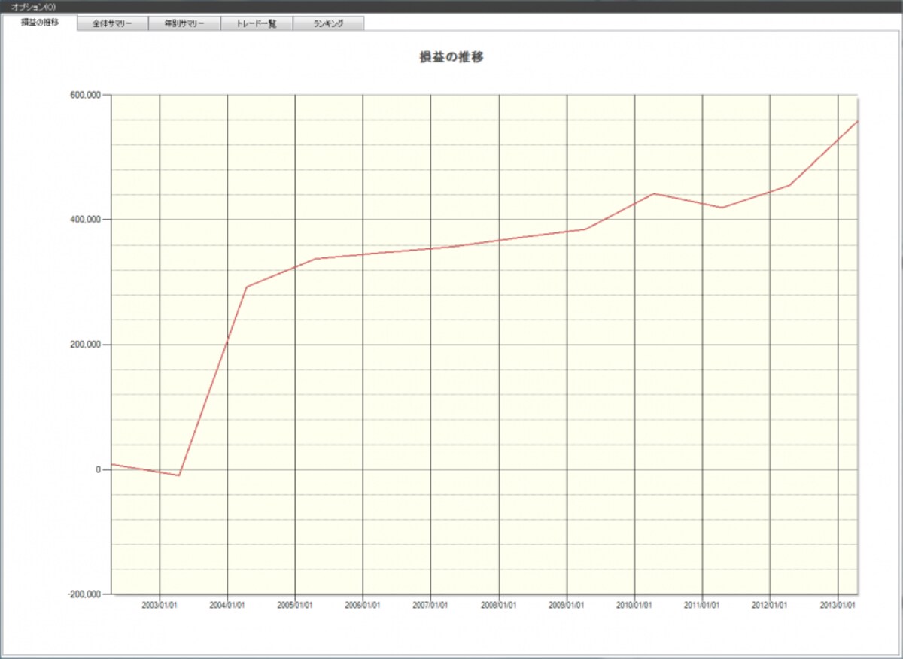Click the profit line's lowest point in 2003
Screen dimensions: 903x659
tap(178, 475)
